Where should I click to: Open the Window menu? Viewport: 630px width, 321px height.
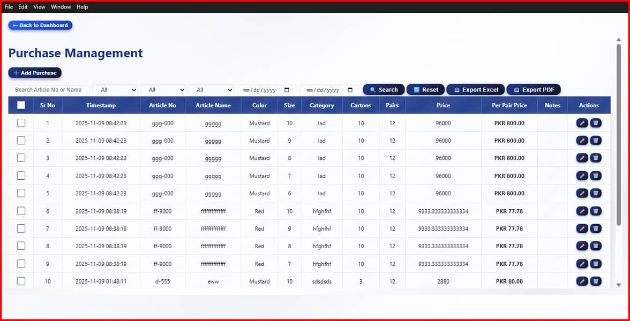click(x=61, y=6)
